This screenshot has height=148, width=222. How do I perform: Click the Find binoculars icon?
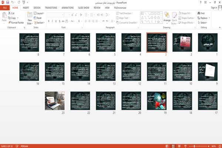coord(199,13)
